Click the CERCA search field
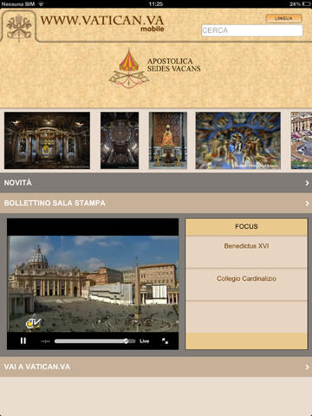The width and height of the screenshot is (312, 416). [252, 30]
